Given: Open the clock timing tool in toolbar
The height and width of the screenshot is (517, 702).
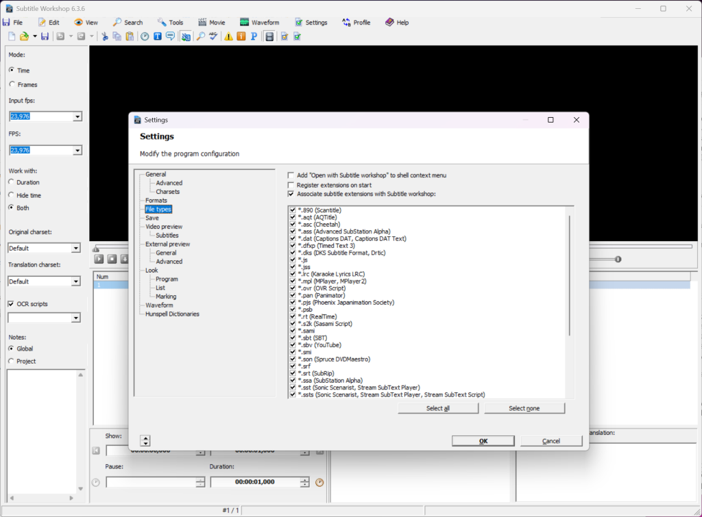Looking at the screenshot, I should (145, 37).
